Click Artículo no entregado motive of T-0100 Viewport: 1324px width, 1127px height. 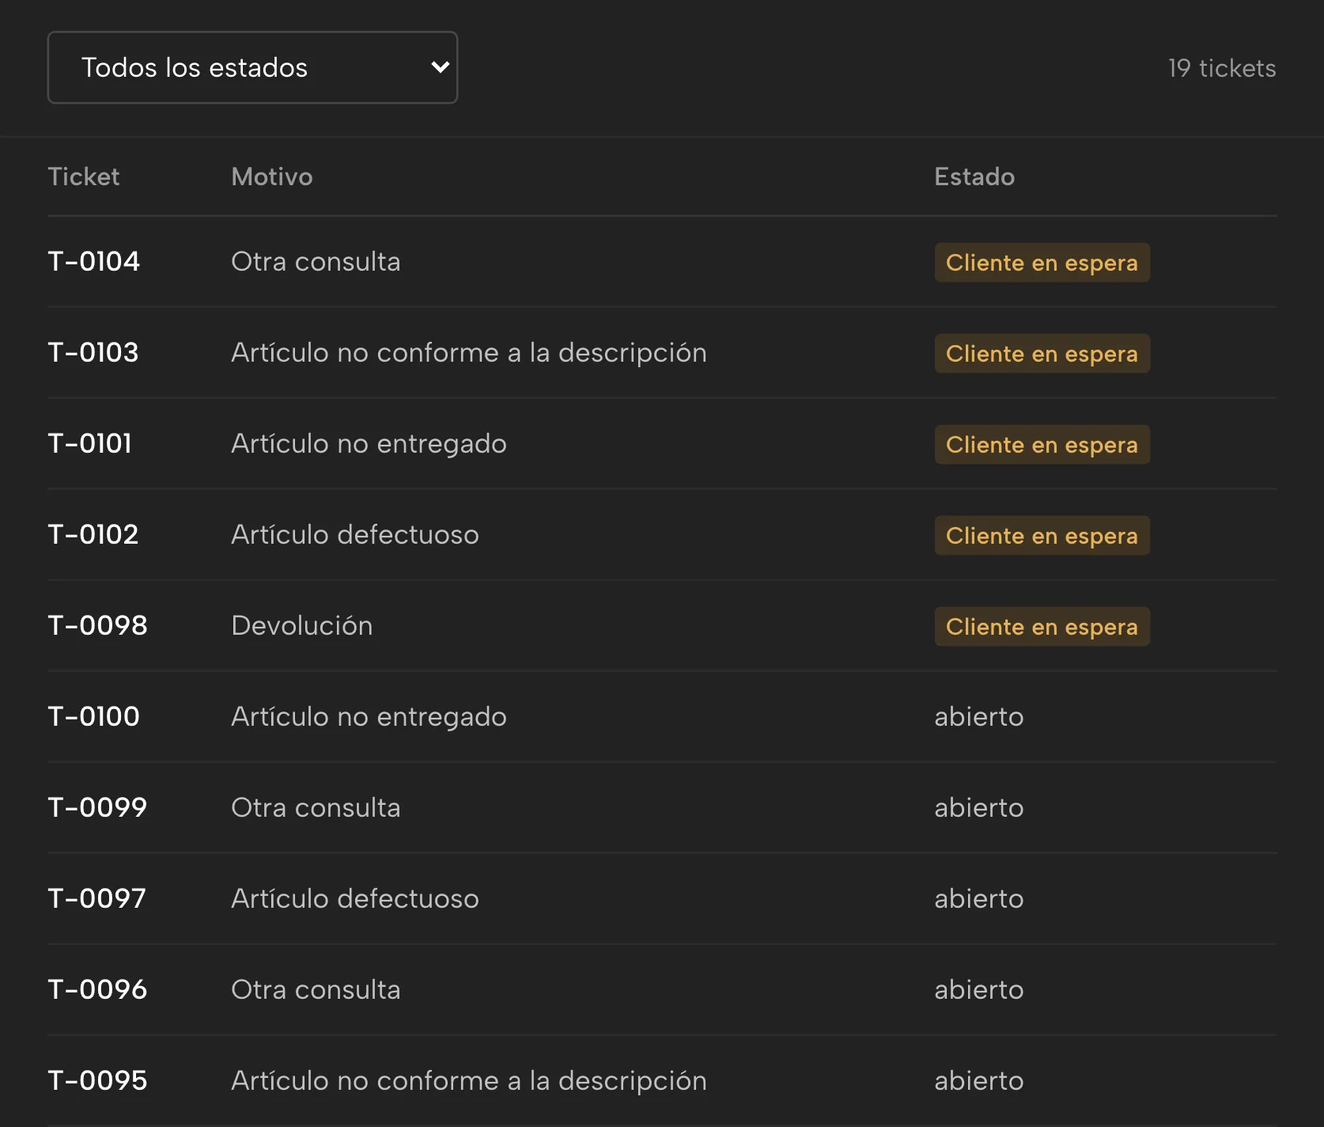click(x=369, y=716)
